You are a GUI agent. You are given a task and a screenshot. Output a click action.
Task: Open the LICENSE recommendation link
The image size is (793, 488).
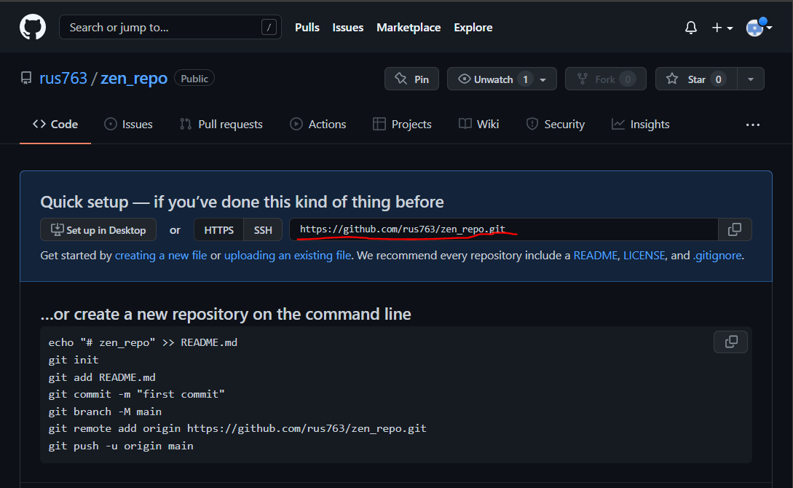[x=644, y=256]
